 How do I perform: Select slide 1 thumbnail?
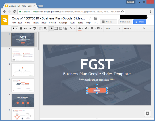coord(23,39)
